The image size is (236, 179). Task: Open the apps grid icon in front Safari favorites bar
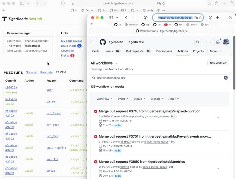[x=92, y=24]
